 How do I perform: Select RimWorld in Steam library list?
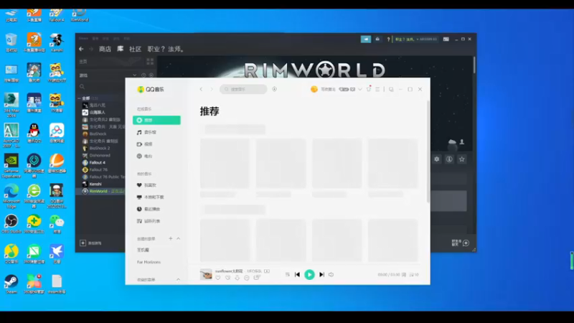[x=100, y=191]
